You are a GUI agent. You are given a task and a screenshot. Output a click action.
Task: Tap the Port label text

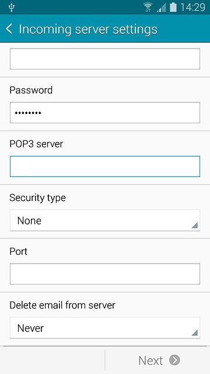coord(18,251)
